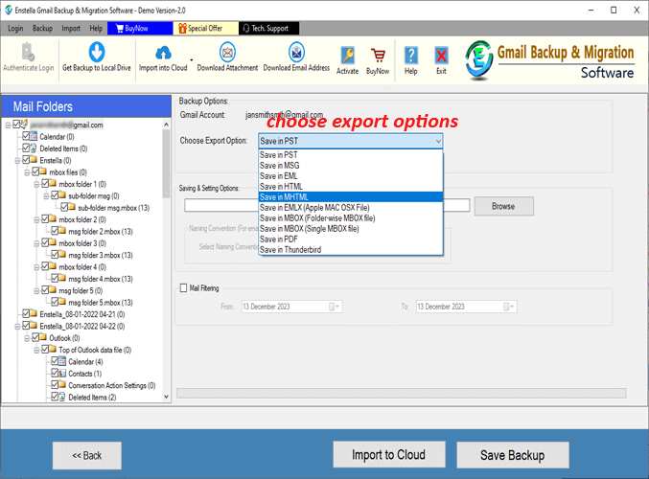The height and width of the screenshot is (479, 649).
Task: Select the Import into Cloud icon
Action: 163,57
